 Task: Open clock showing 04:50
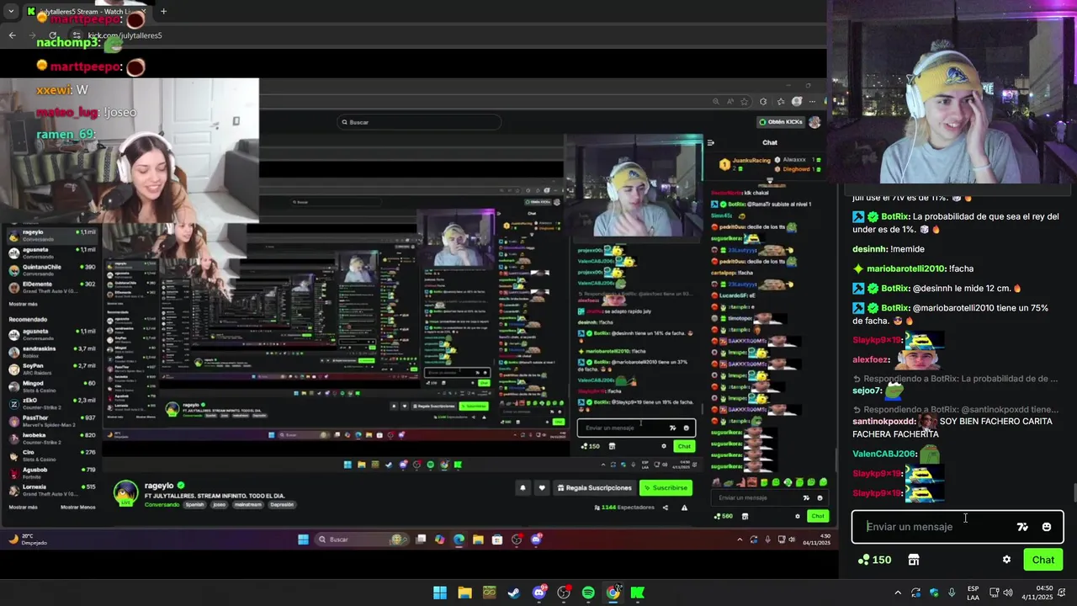(1038, 593)
